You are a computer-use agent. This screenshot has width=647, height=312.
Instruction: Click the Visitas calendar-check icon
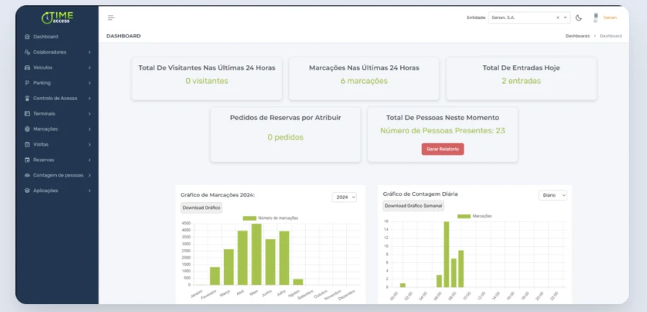[27, 145]
